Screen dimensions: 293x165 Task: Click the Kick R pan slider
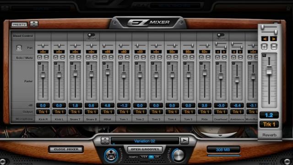click(43, 45)
